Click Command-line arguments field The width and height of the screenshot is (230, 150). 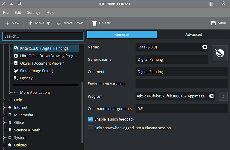coord(181,109)
